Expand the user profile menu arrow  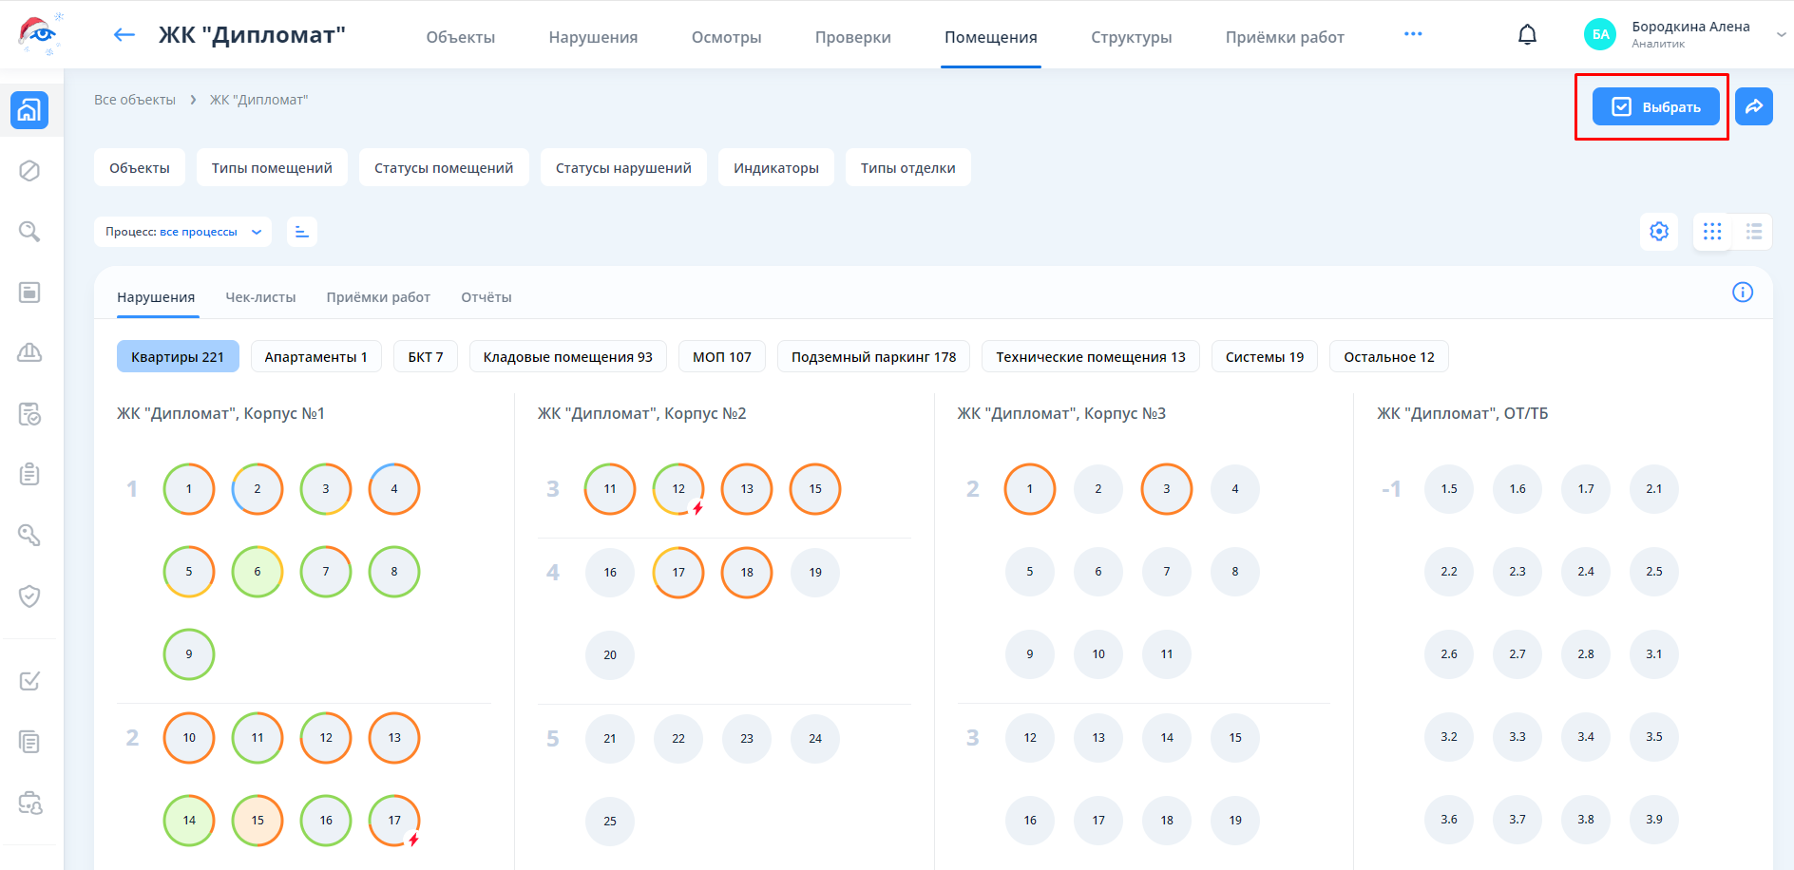point(1781,34)
